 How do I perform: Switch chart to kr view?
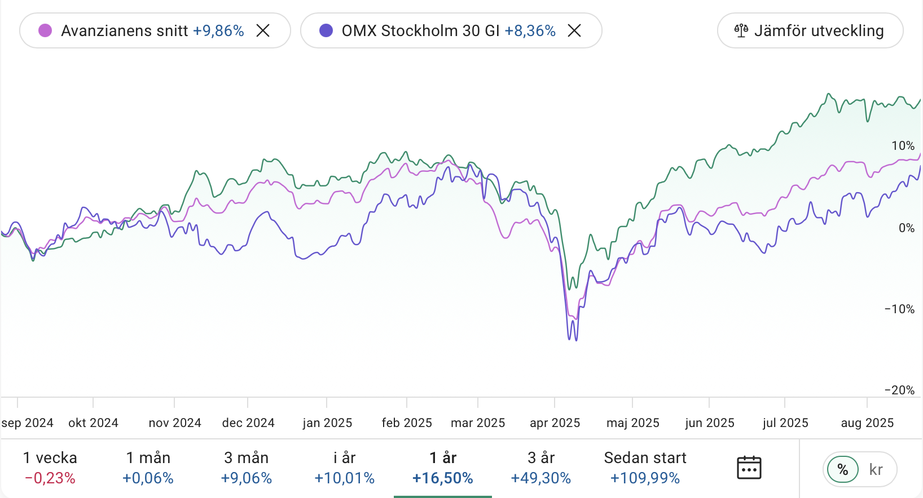click(x=876, y=469)
